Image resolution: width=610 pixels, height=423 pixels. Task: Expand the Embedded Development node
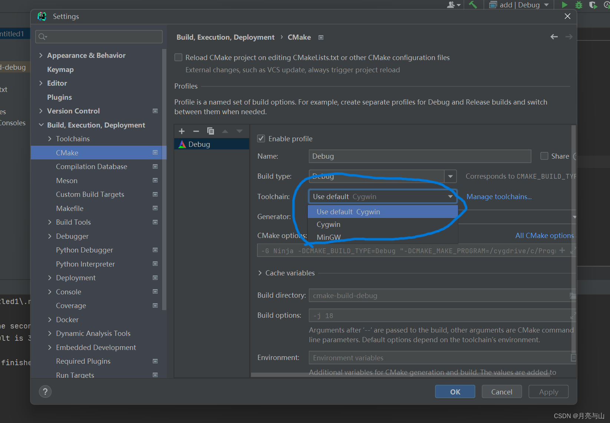50,347
